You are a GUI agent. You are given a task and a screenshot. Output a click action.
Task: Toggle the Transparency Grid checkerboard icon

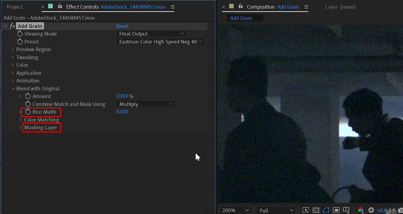point(316,210)
